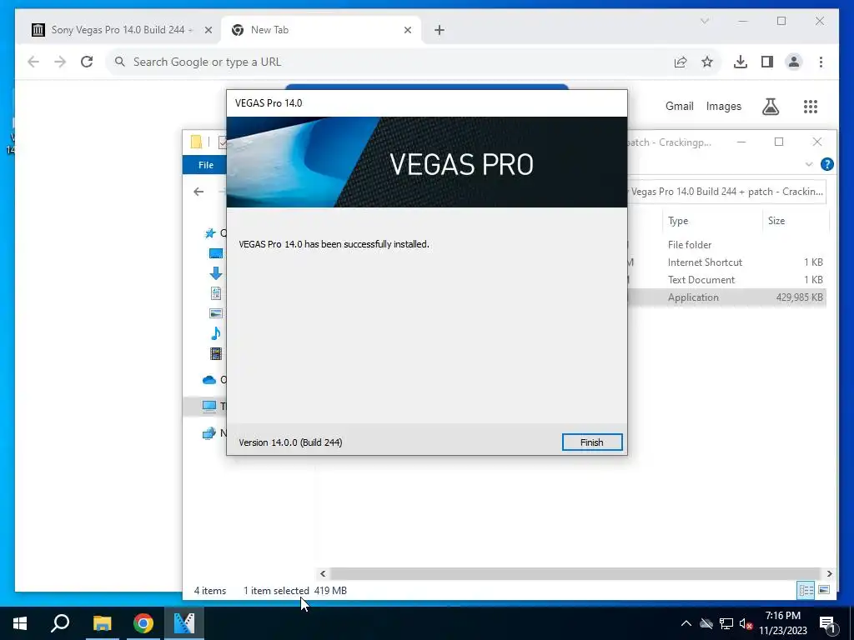Click the Chrome address bar
854x640 pixels.
pos(392,62)
